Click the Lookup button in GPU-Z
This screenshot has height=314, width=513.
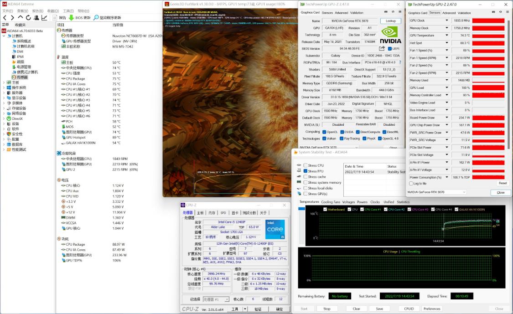pyautogui.click(x=390, y=21)
